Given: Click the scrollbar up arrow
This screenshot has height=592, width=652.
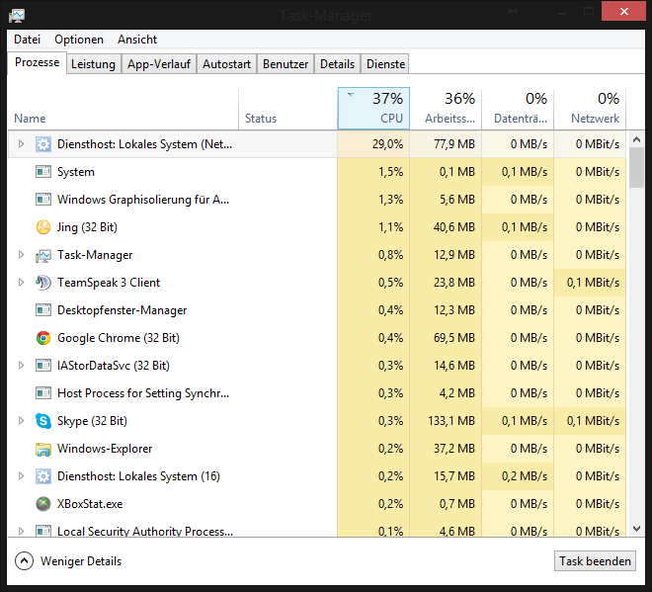Looking at the screenshot, I should 636,139.
